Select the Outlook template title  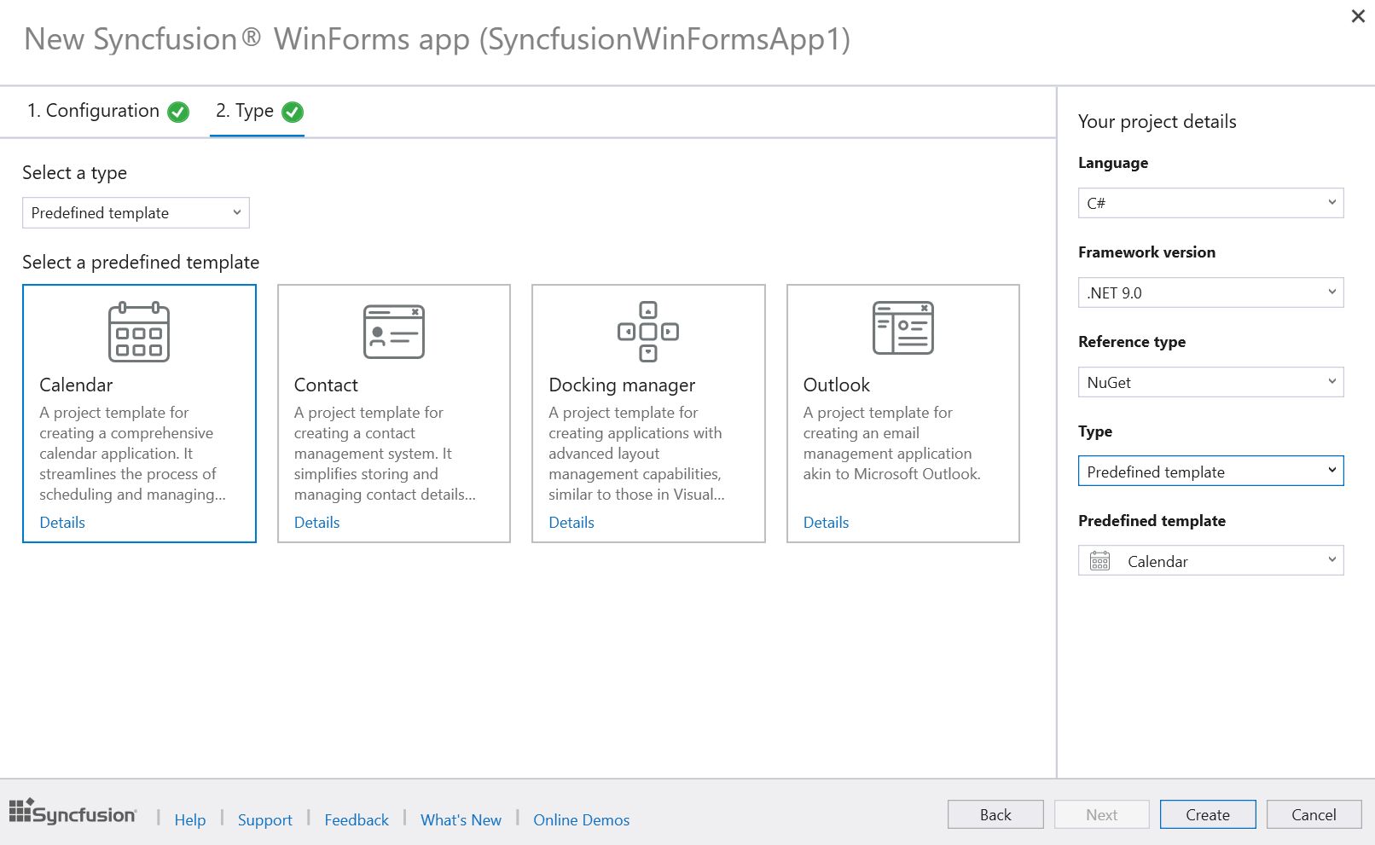pyautogui.click(x=837, y=385)
